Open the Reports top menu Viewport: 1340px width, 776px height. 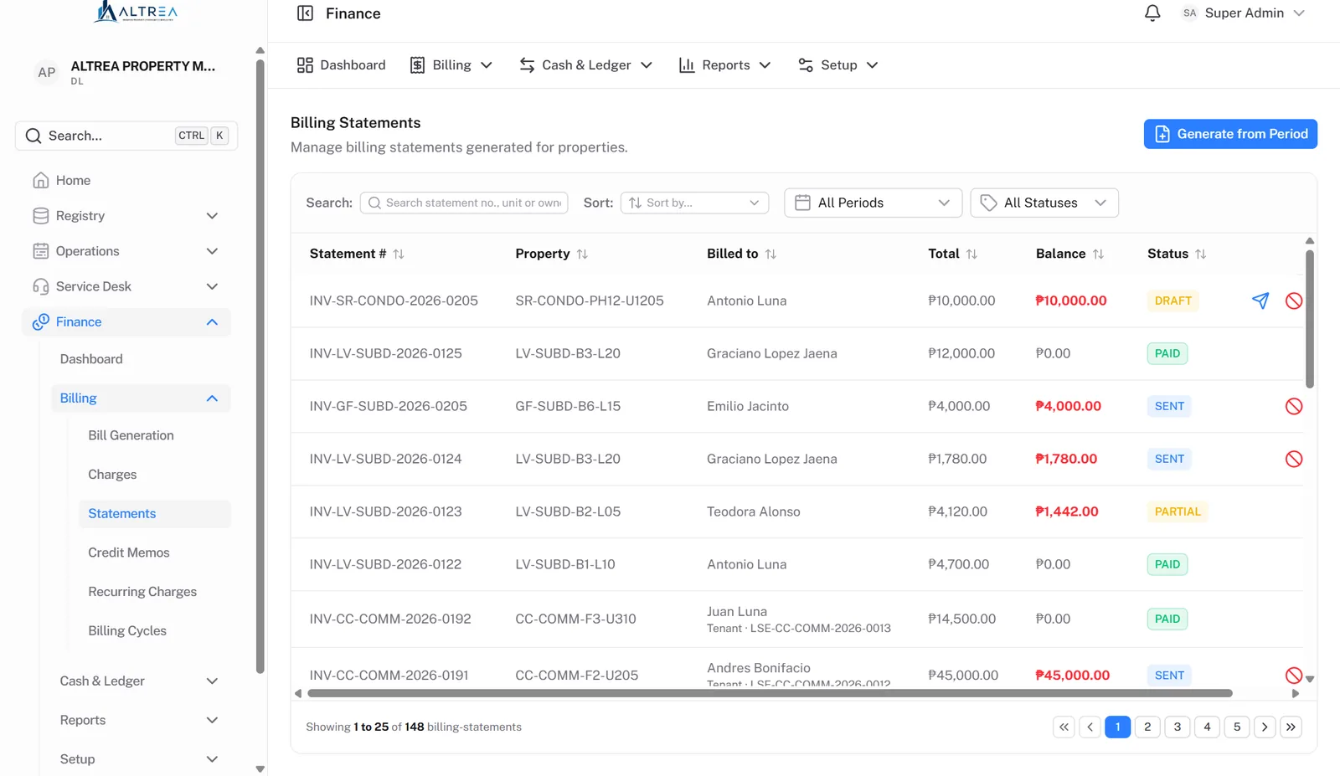[x=724, y=65]
